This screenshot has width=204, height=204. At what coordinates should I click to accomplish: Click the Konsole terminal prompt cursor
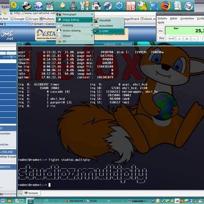point(49,185)
